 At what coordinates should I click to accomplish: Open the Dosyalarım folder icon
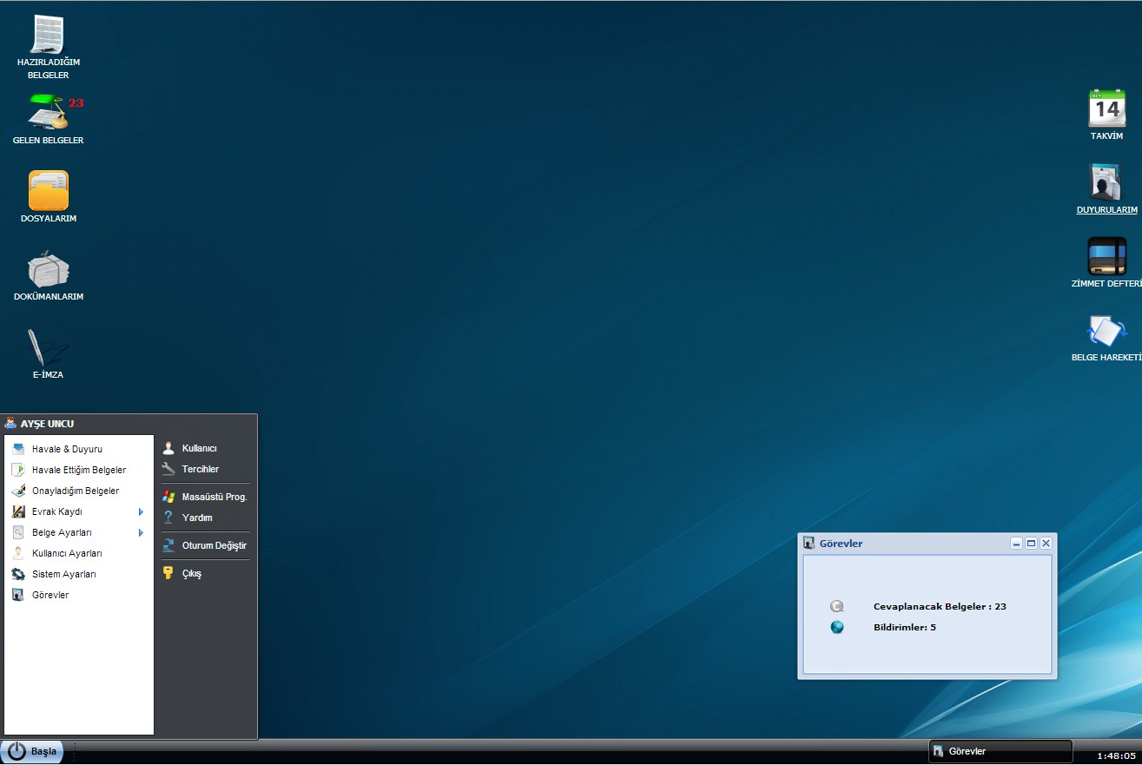pyautogui.click(x=49, y=190)
